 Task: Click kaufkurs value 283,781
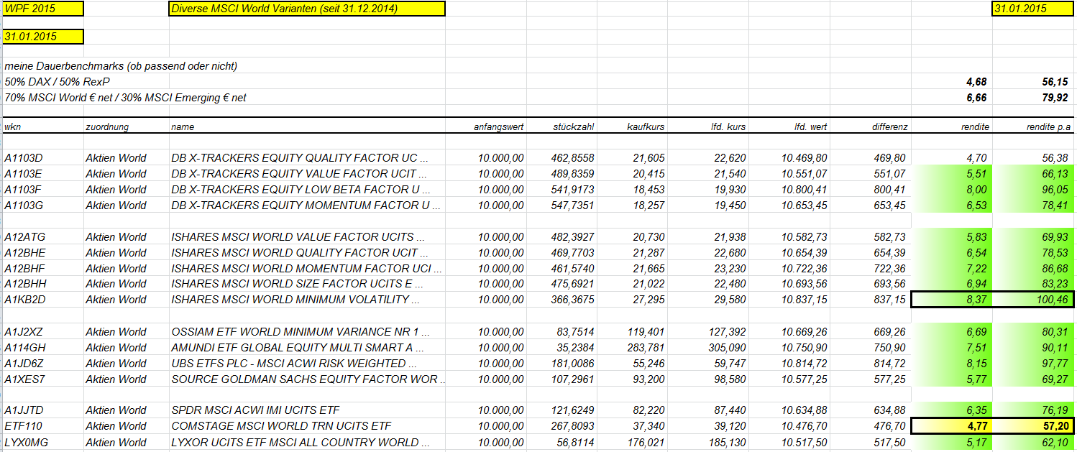click(646, 348)
